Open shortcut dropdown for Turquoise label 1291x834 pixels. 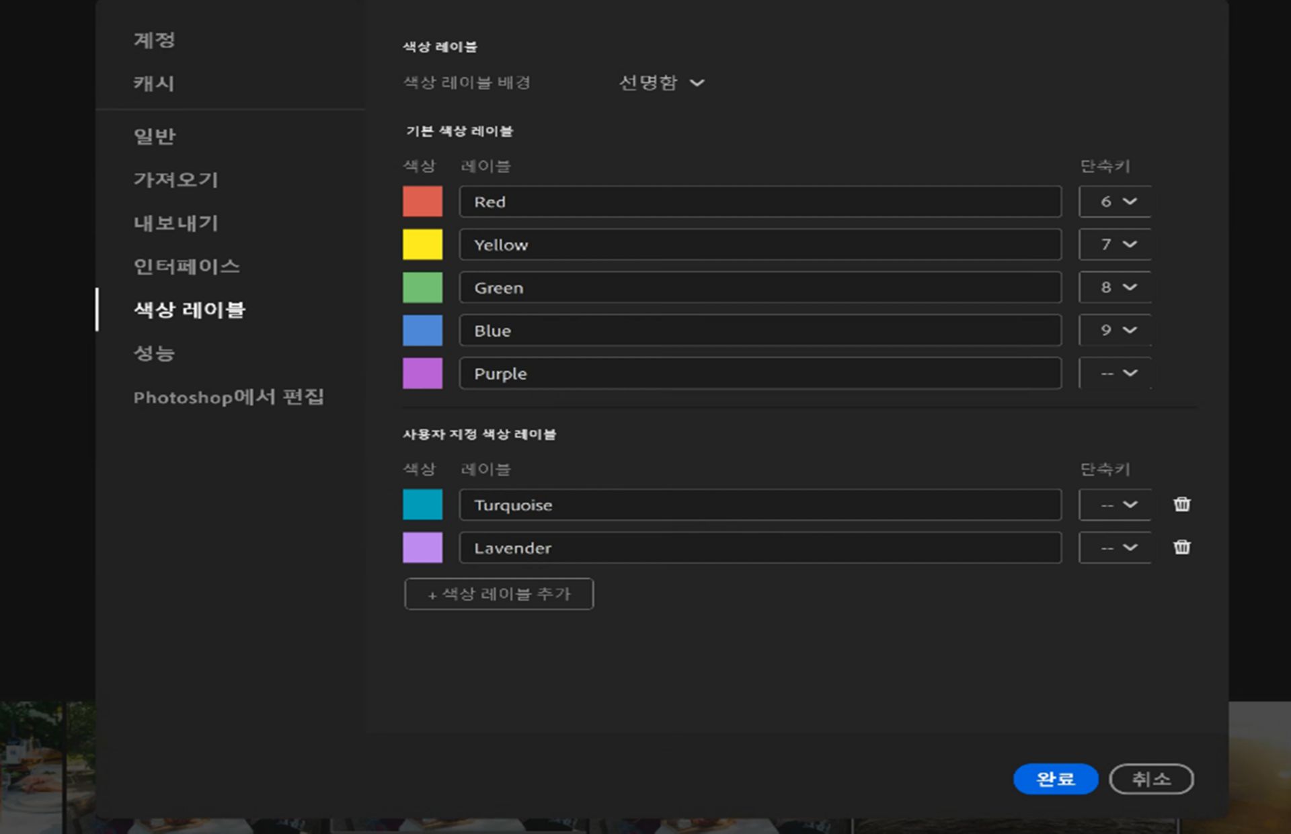(x=1116, y=505)
